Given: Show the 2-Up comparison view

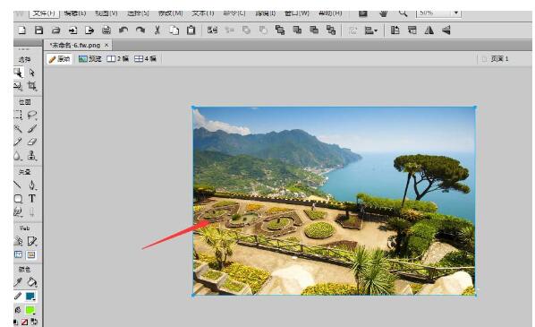Looking at the screenshot, I should click(118, 59).
